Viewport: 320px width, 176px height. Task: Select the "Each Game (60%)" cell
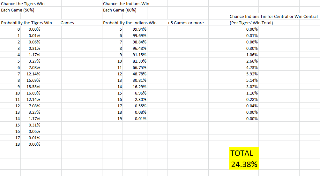[120, 10]
